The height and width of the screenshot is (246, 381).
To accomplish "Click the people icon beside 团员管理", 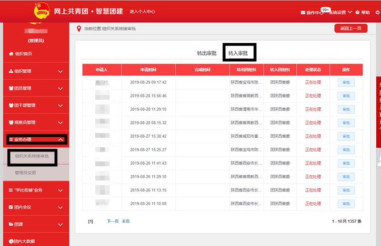I will [11, 88].
